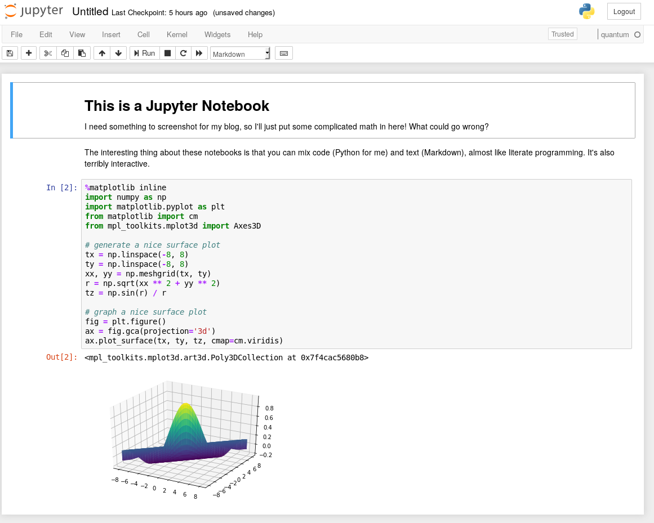Image resolution: width=654 pixels, height=523 pixels.
Task: Rename the notebook title Untitled
Action: click(90, 12)
